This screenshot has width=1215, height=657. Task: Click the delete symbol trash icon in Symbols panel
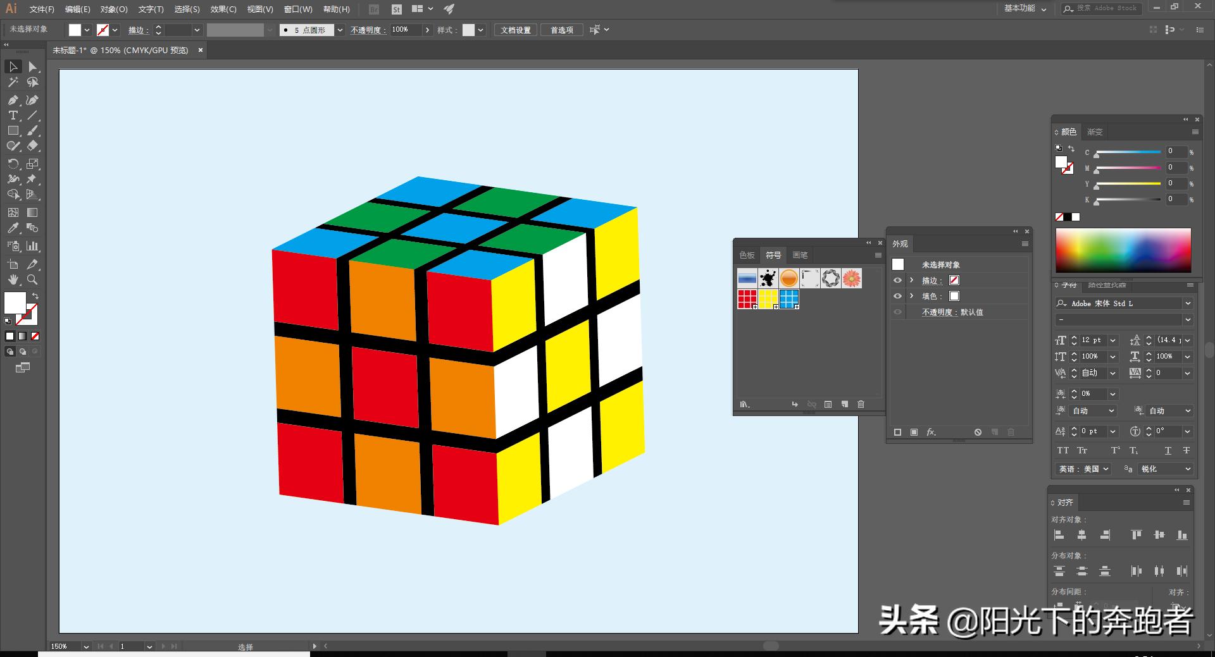861,404
